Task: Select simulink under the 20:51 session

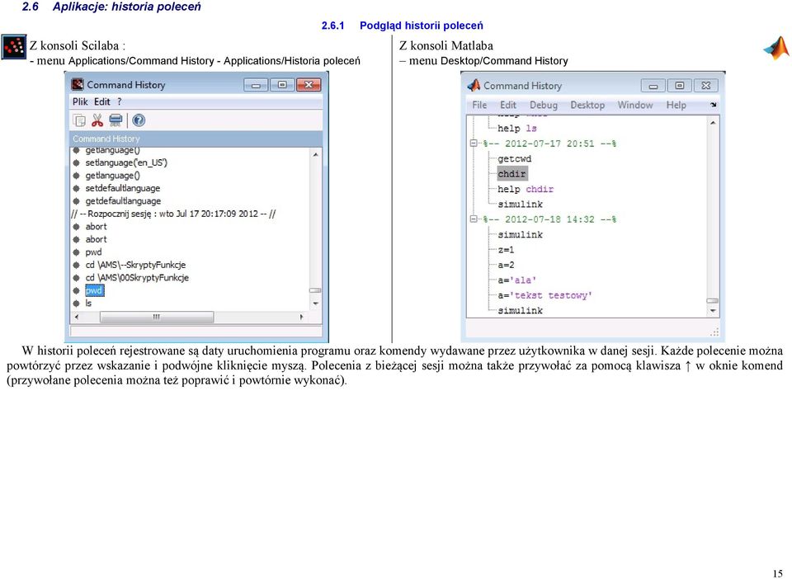Action: 520,204
